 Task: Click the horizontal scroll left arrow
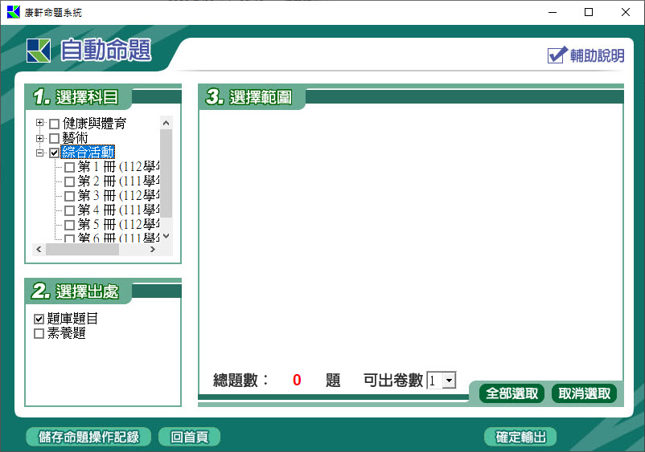(39, 250)
